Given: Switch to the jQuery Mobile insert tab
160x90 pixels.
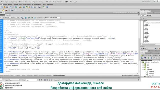Looking at the screenshot, I should 27,4.
